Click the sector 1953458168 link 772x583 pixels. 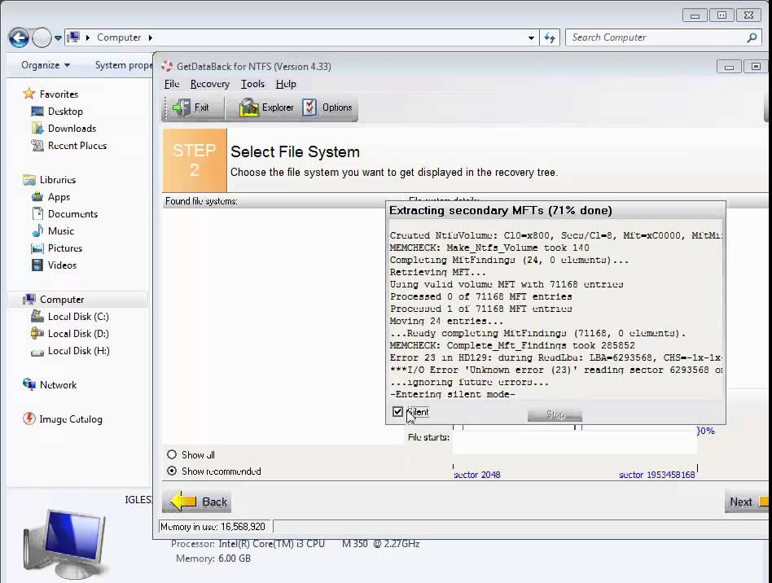(x=657, y=475)
